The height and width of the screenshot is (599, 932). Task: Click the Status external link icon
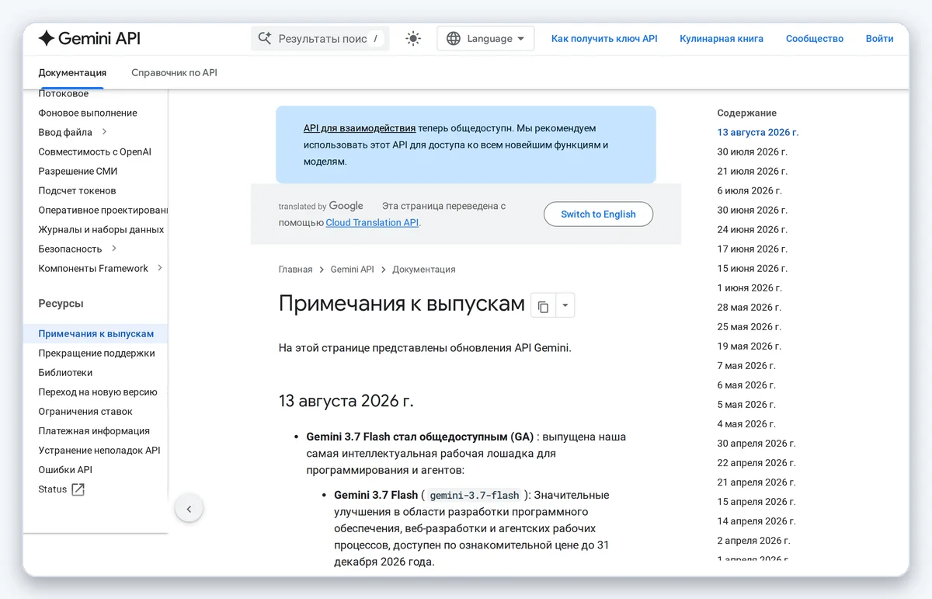(78, 489)
